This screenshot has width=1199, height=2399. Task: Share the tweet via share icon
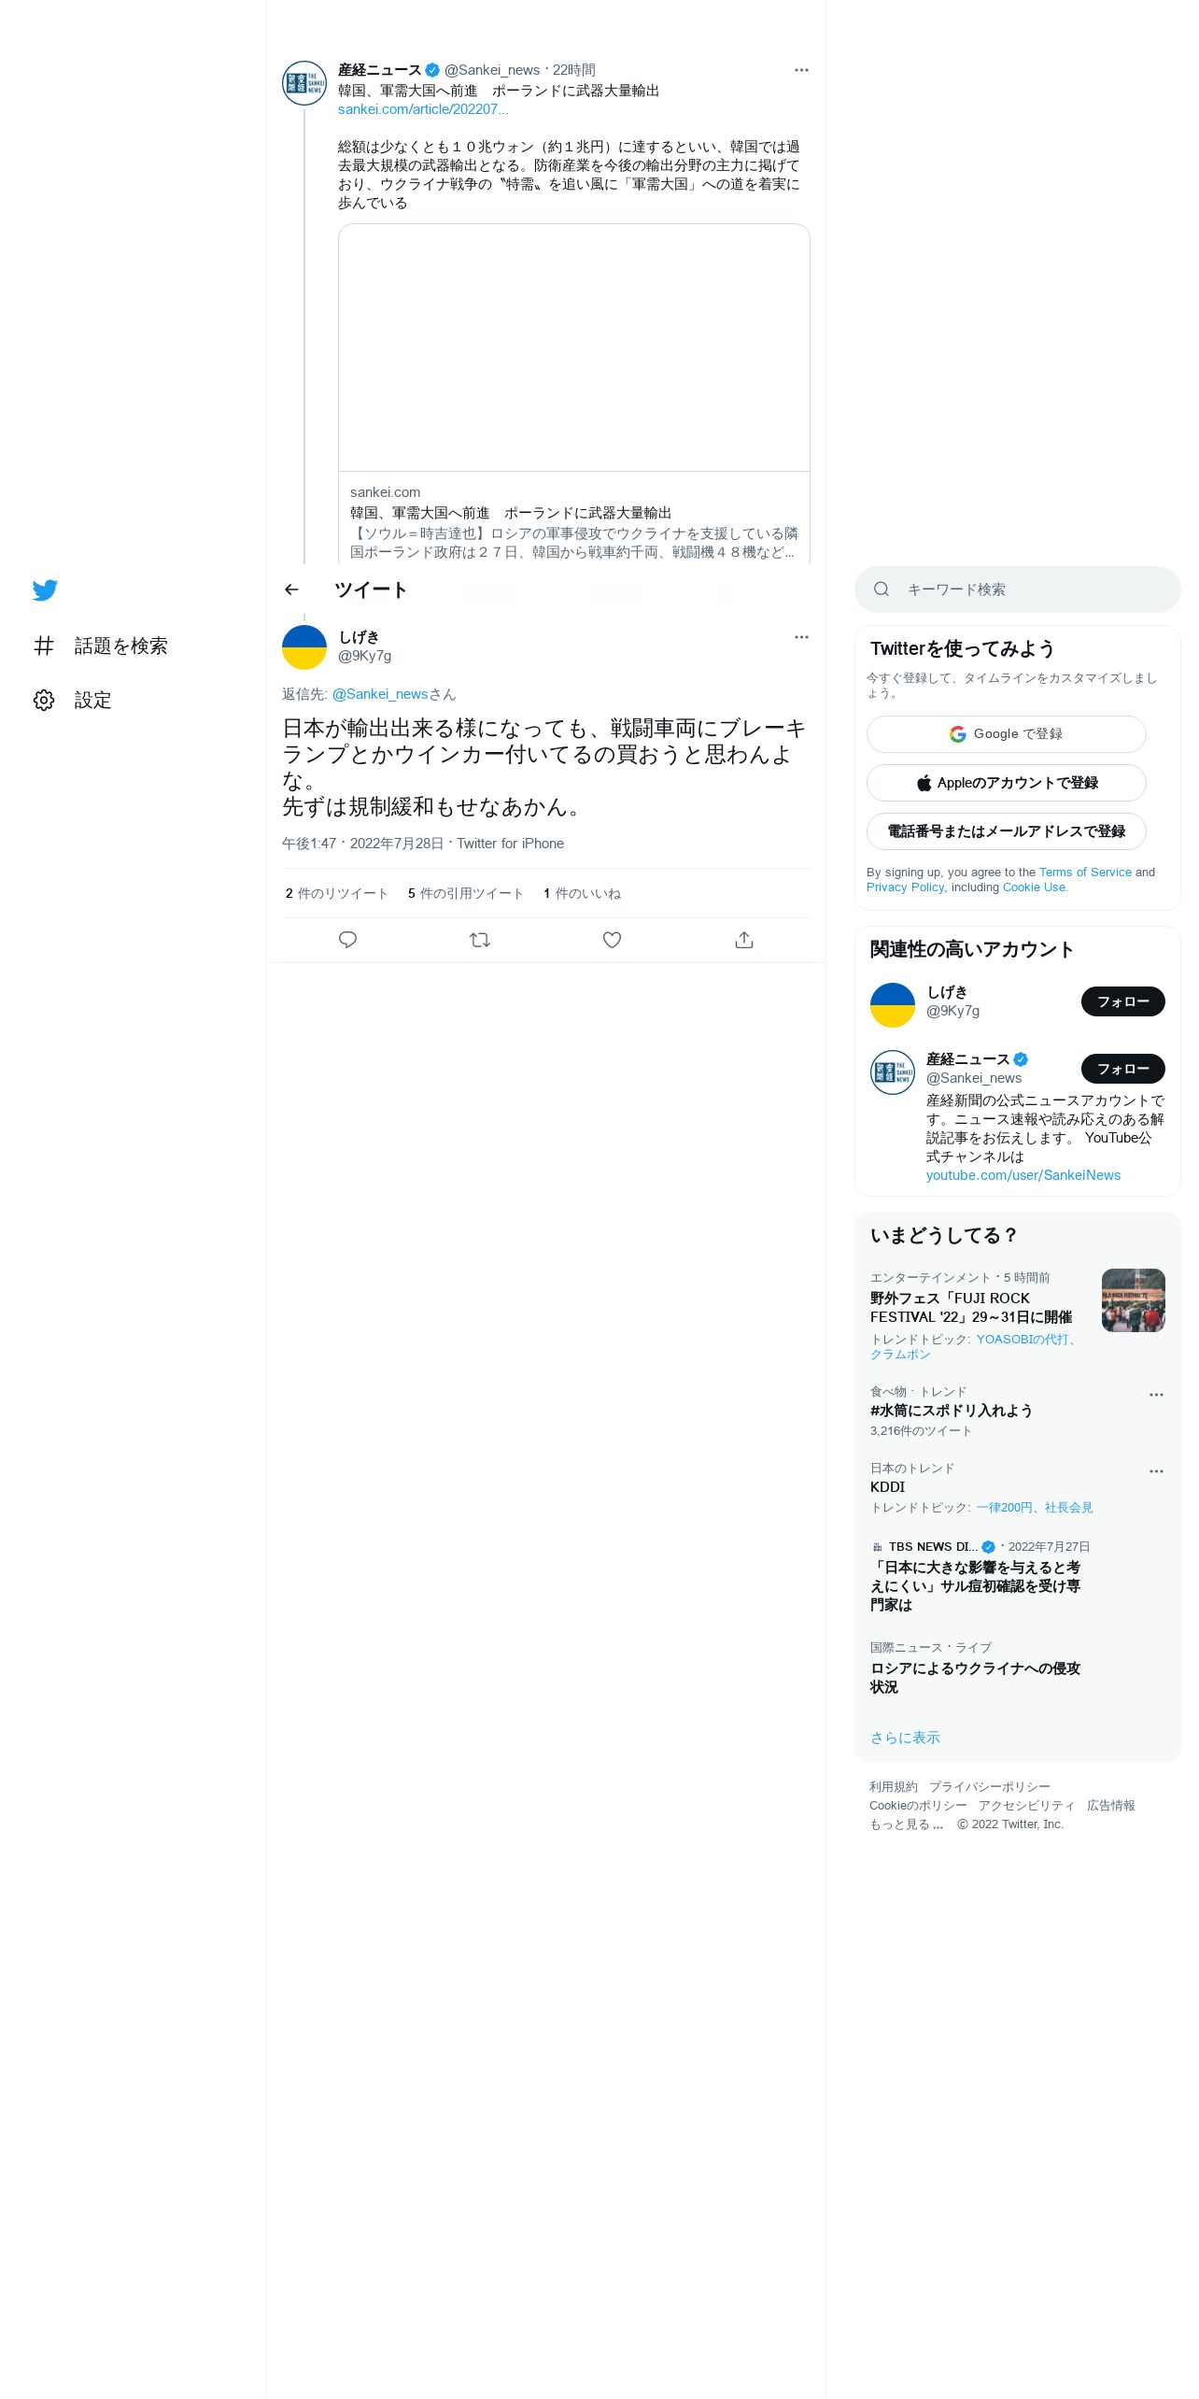(744, 940)
